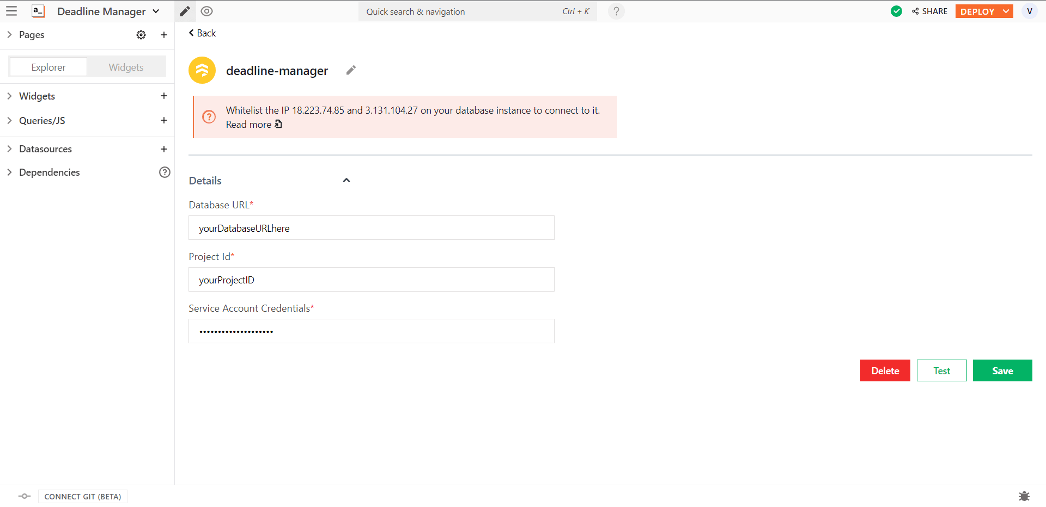This screenshot has height=507, width=1046.
Task: Click the Database URL input field
Action: [x=371, y=228]
